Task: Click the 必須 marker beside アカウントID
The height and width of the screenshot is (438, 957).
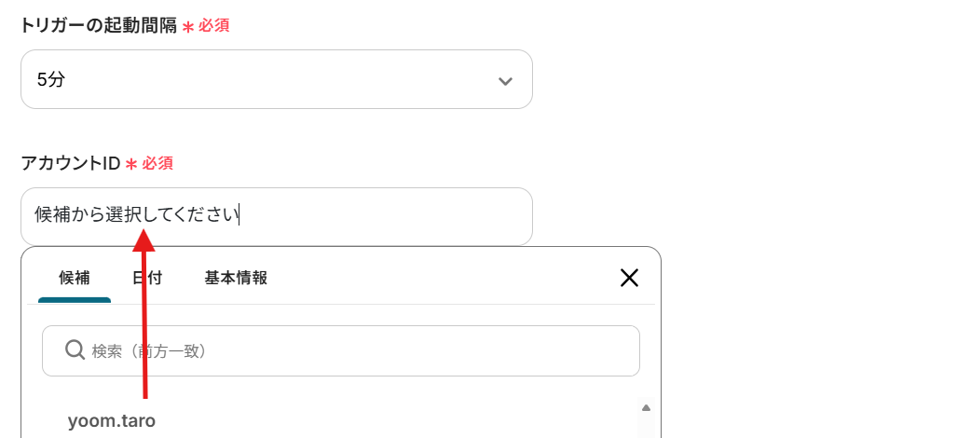Action: pyautogui.click(x=157, y=163)
